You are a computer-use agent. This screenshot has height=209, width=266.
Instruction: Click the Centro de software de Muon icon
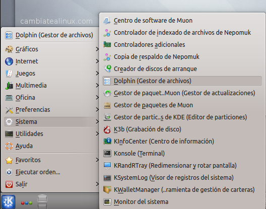107,21
